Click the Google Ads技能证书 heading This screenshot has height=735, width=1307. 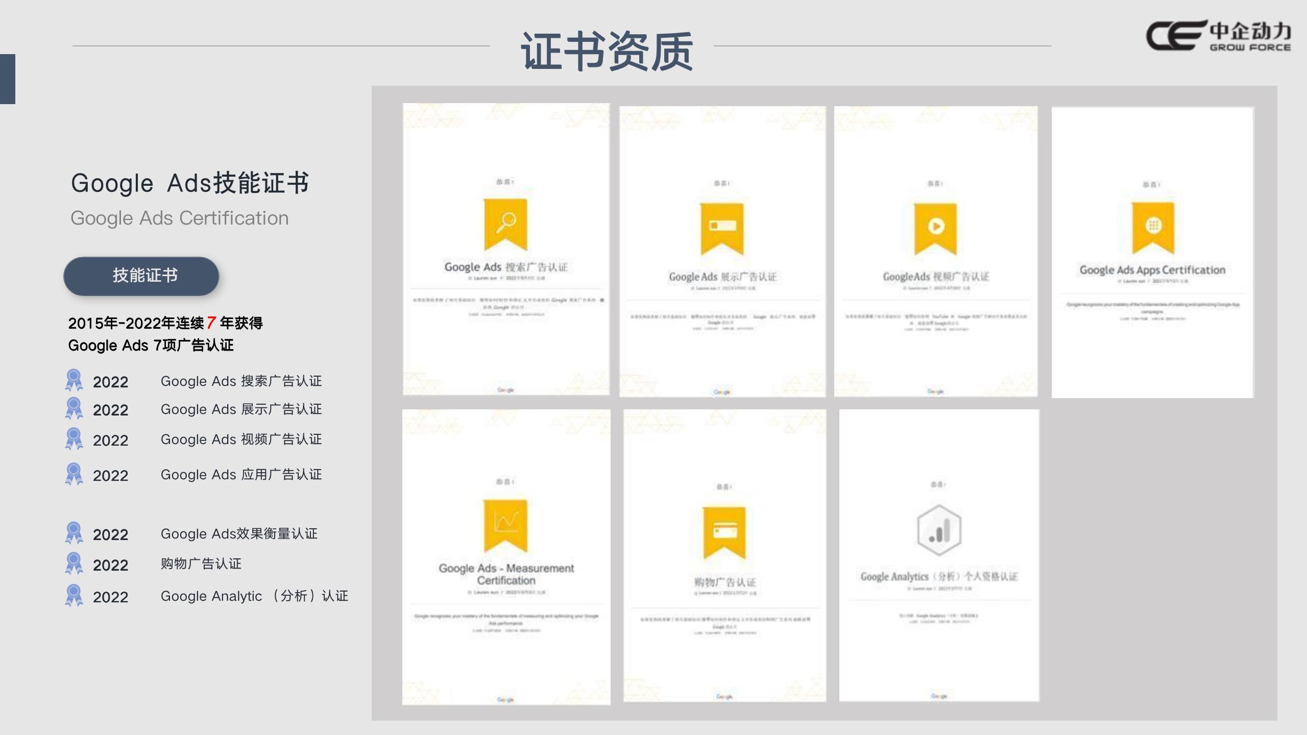coord(190,183)
